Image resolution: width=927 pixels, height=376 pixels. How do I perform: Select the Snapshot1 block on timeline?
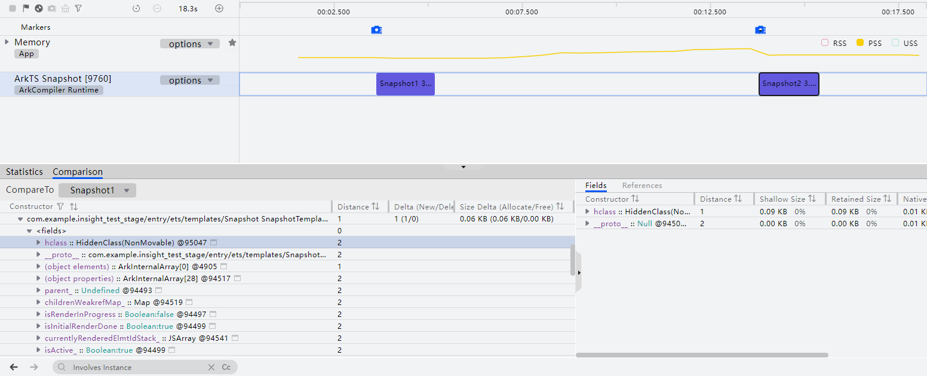pos(406,84)
